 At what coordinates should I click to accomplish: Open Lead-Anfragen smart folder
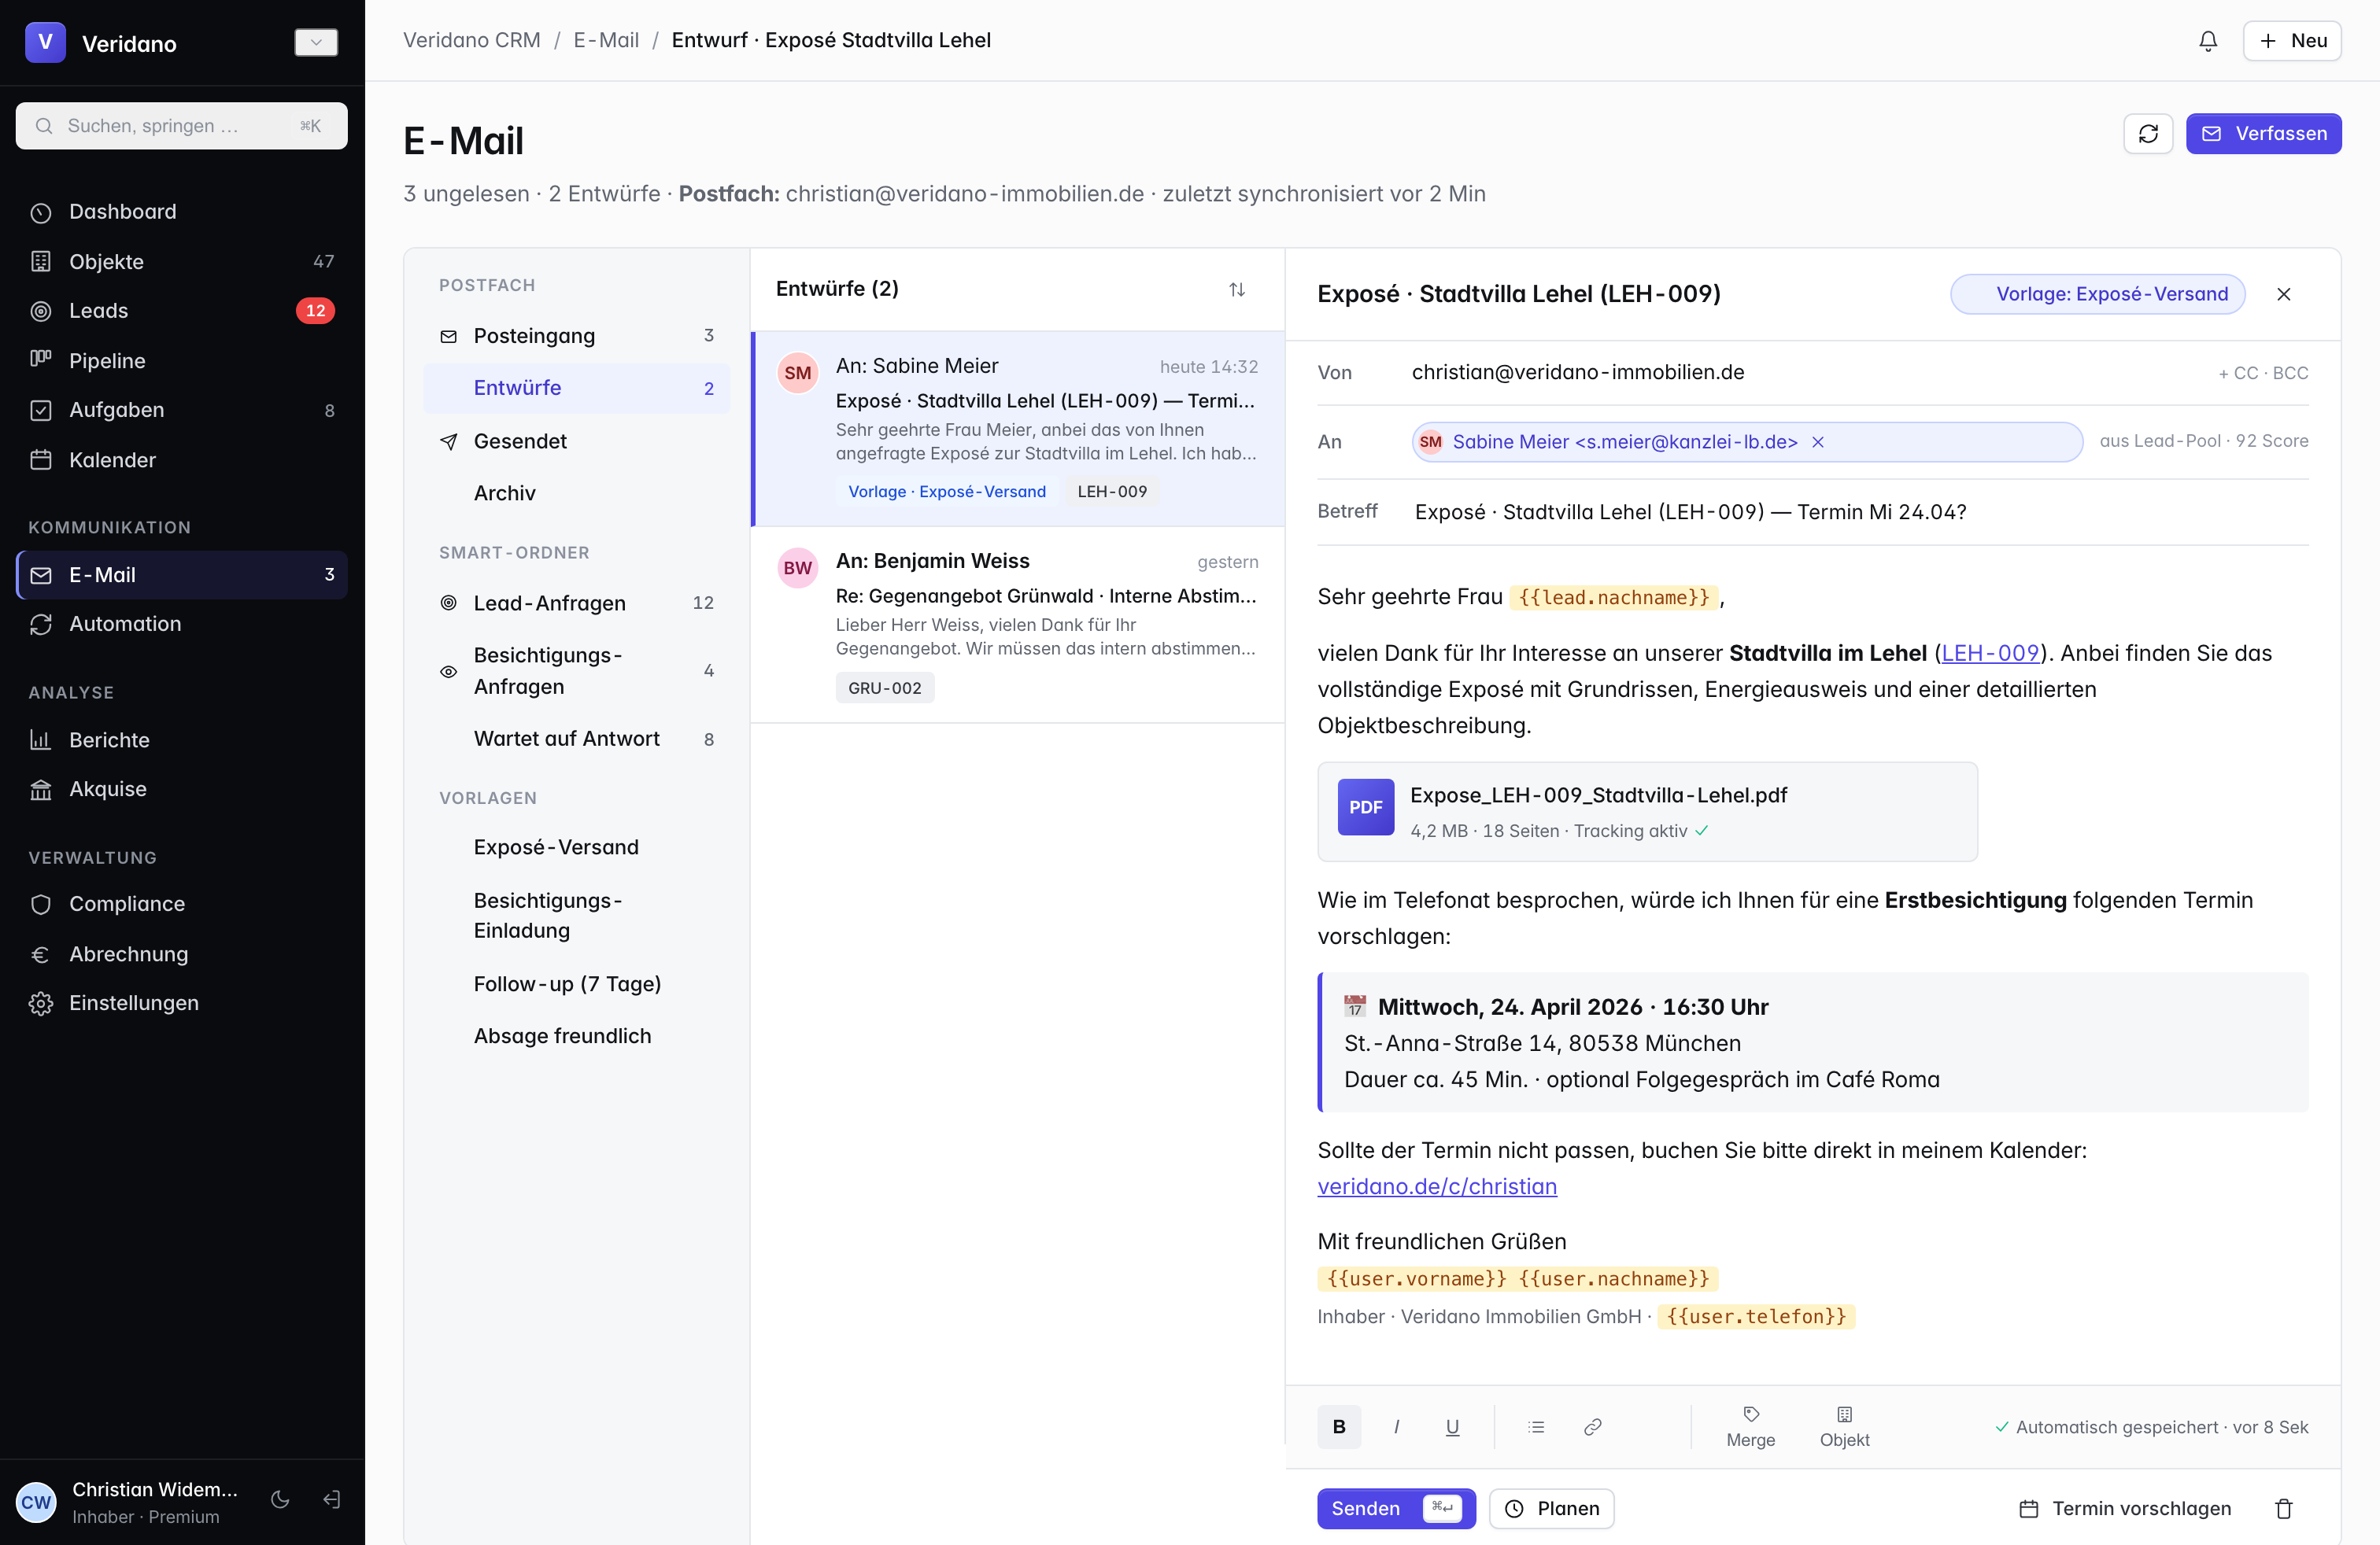coord(576,603)
